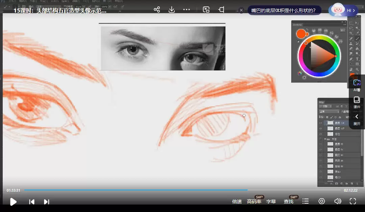
Task: Click the 查找 search button
Action: click(x=289, y=202)
